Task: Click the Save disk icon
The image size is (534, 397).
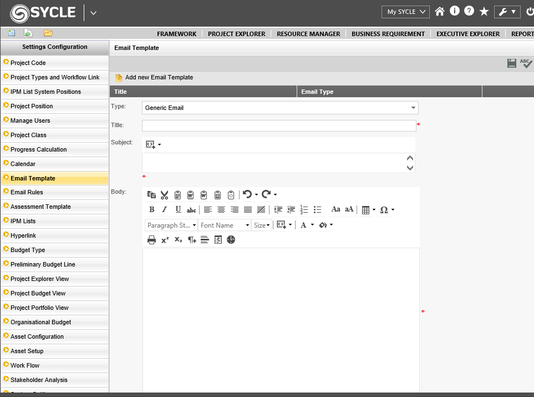Action: [x=512, y=64]
